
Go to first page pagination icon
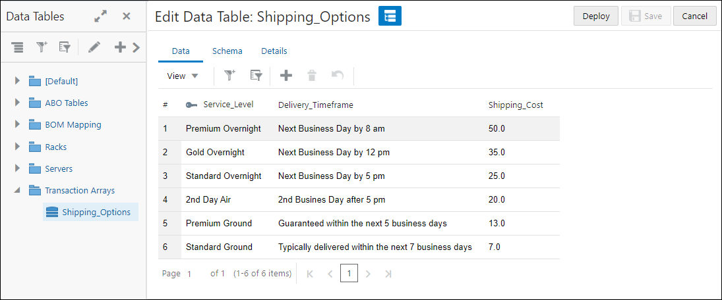point(310,274)
